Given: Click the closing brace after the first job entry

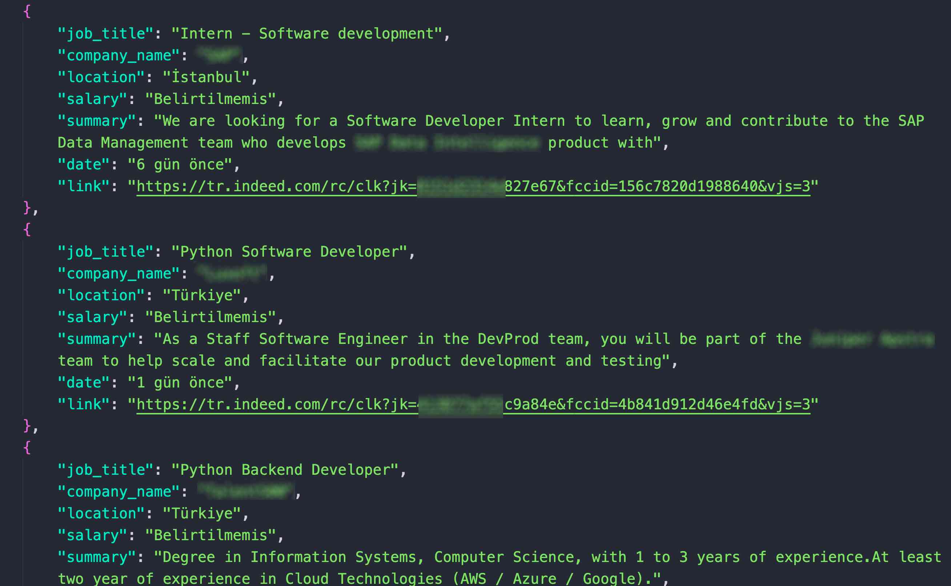Looking at the screenshot, I should click(27, 208).
